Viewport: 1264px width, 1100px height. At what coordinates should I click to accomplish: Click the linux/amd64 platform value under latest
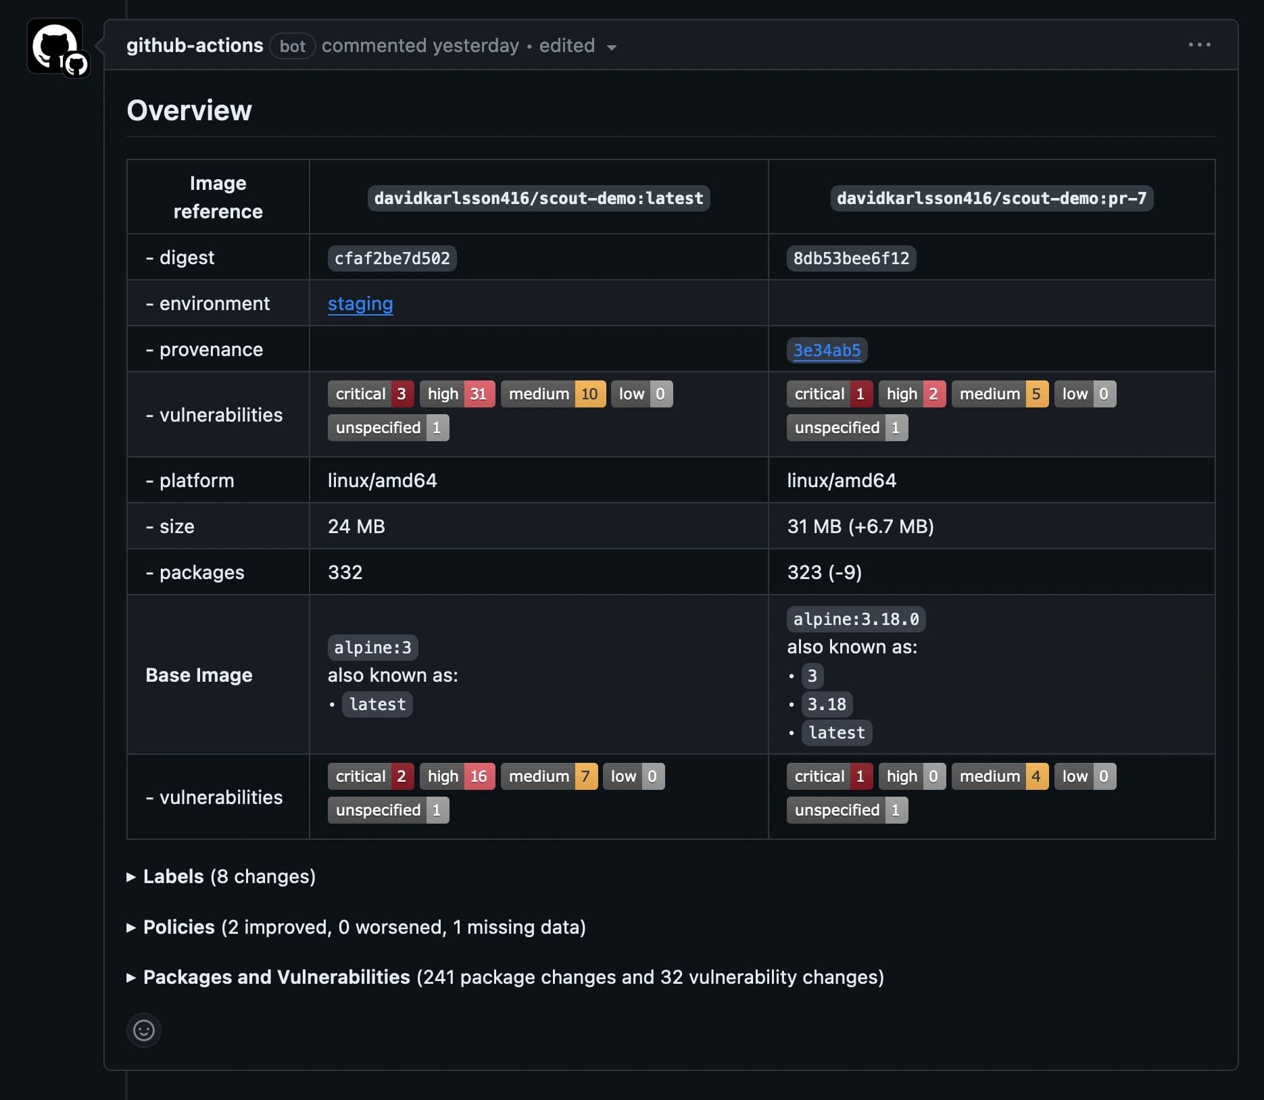(x=382, y=480)
